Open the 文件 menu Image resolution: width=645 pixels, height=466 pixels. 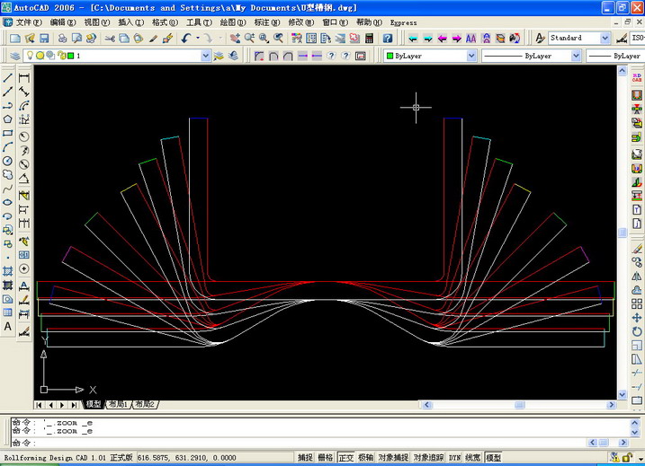29,22
